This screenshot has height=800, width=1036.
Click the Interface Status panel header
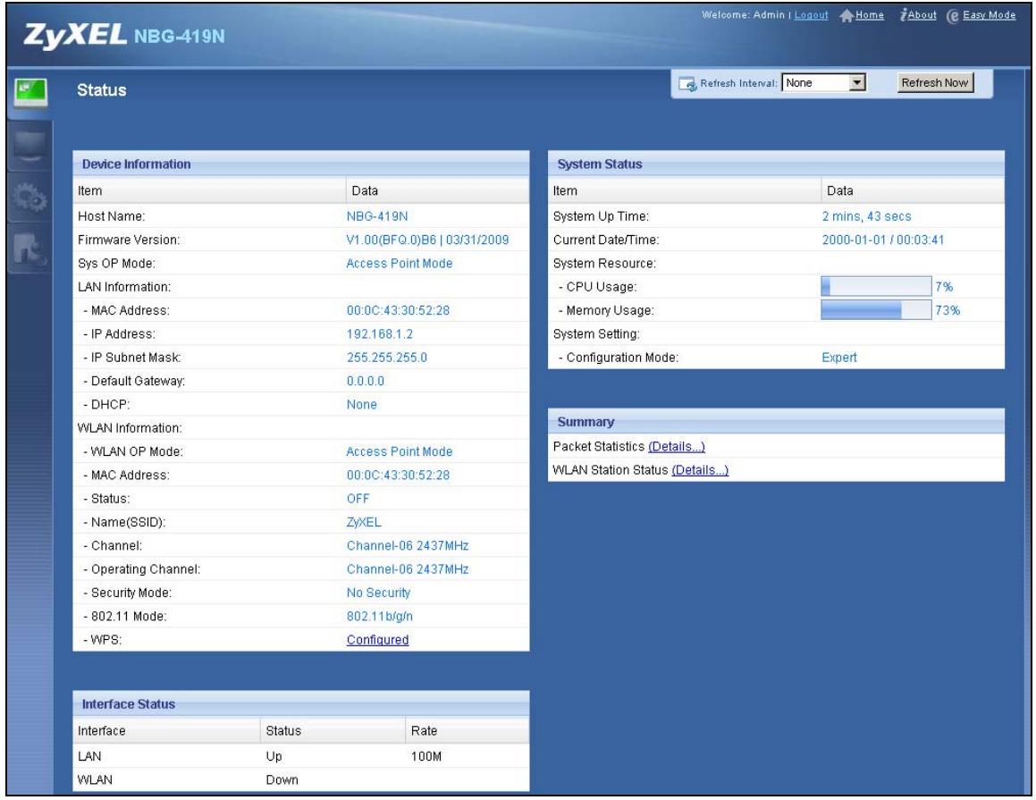300,704
